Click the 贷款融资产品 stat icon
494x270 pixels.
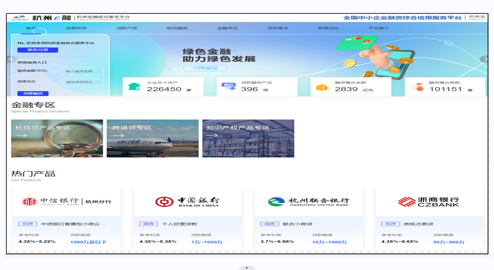(228, 86)
